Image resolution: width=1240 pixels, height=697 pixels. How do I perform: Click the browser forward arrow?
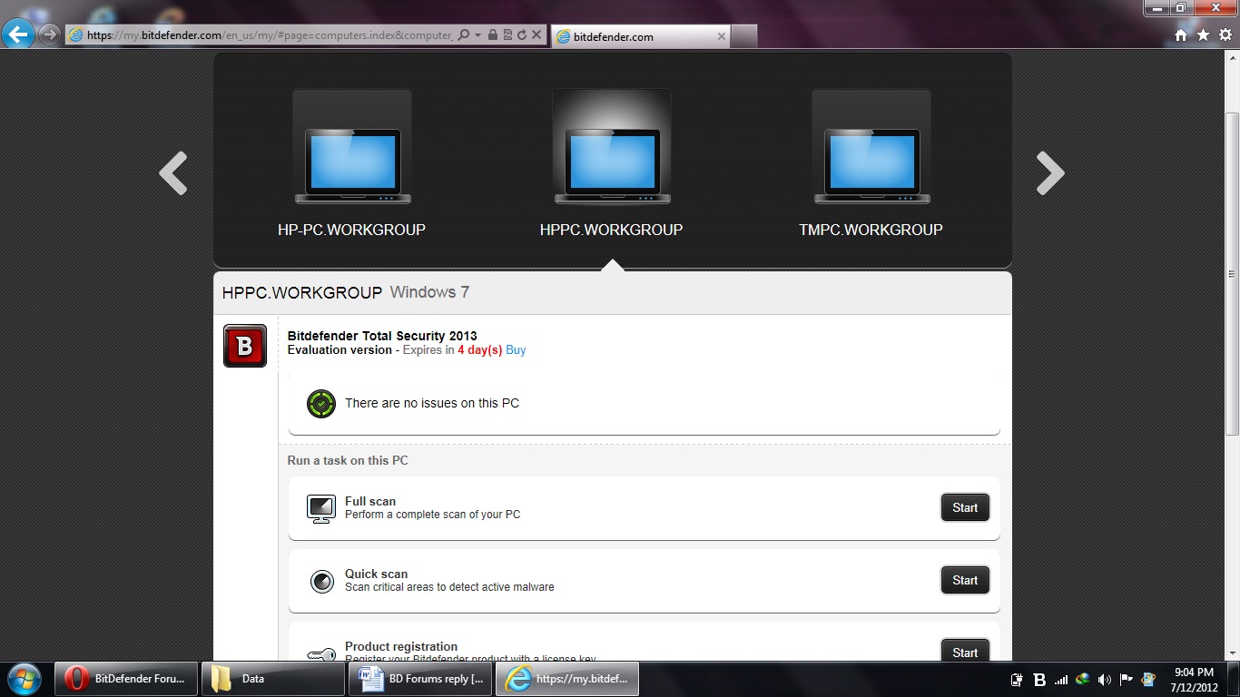tap(50, 35)
